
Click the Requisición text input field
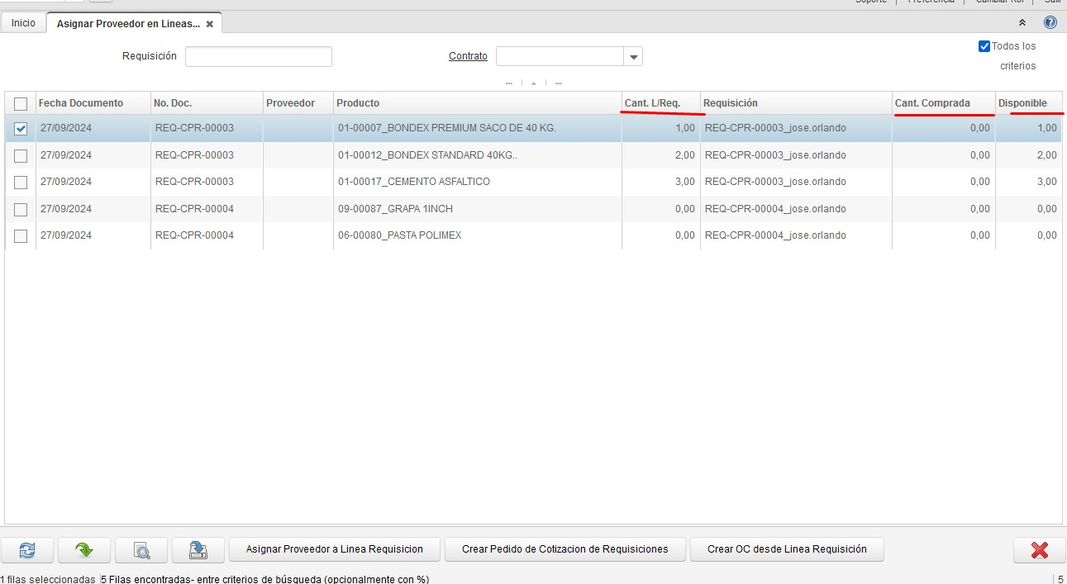[x=258, y=57]
